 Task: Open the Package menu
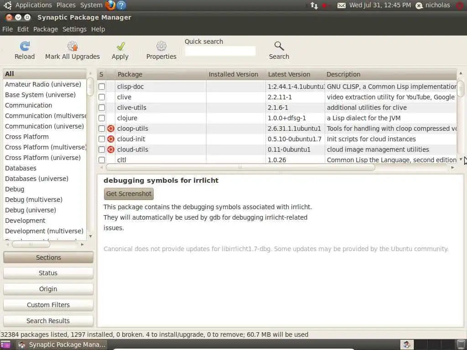[x=46, y=29]
